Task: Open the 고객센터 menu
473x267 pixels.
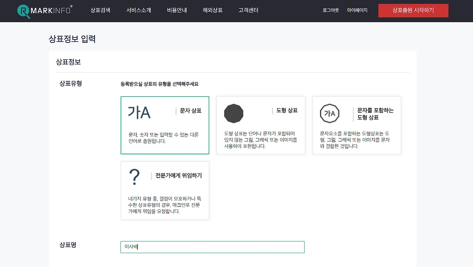Action: pyautogui.click(x=248, y=10)
